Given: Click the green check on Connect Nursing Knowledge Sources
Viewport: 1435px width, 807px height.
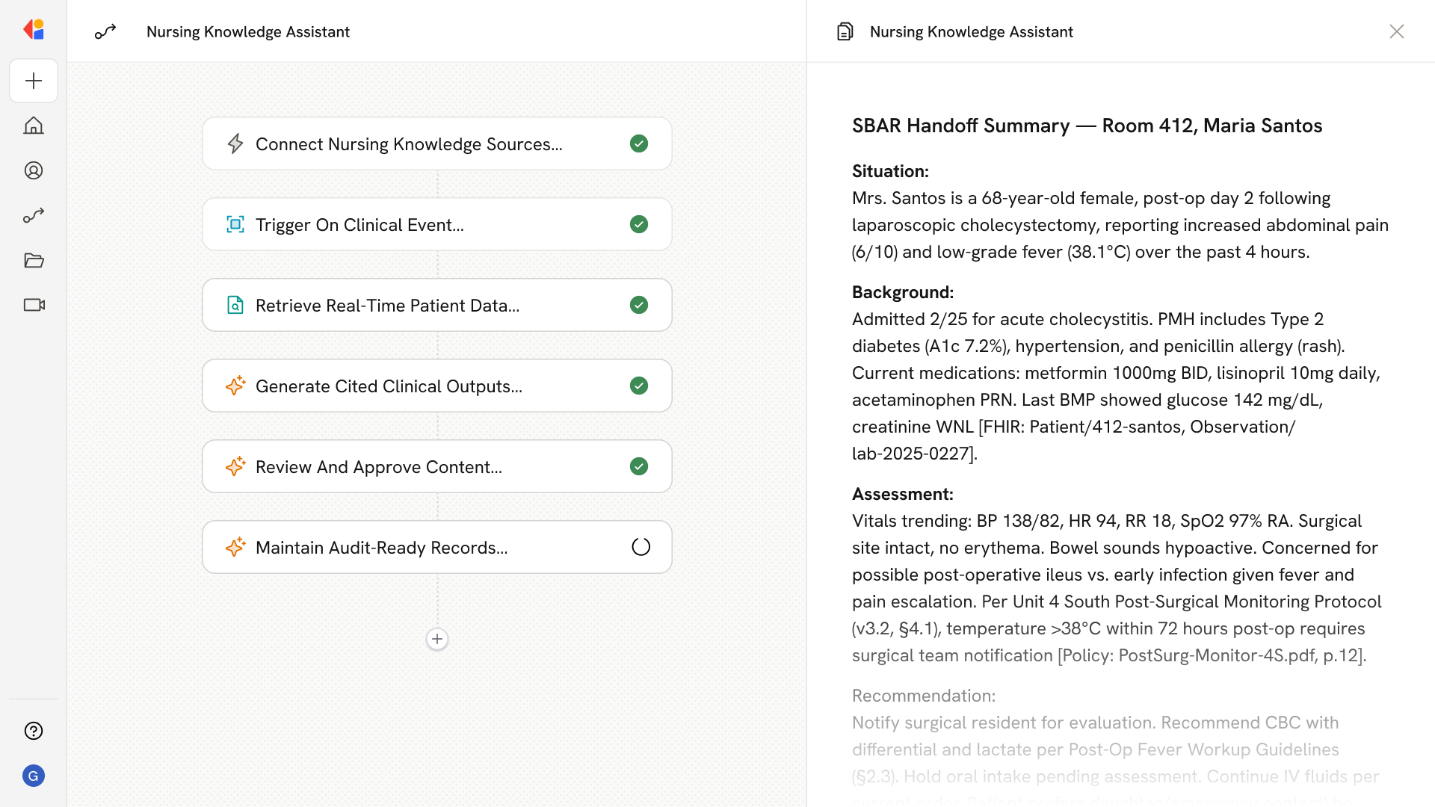Looking at the screenshot, I should pos(639,143).
